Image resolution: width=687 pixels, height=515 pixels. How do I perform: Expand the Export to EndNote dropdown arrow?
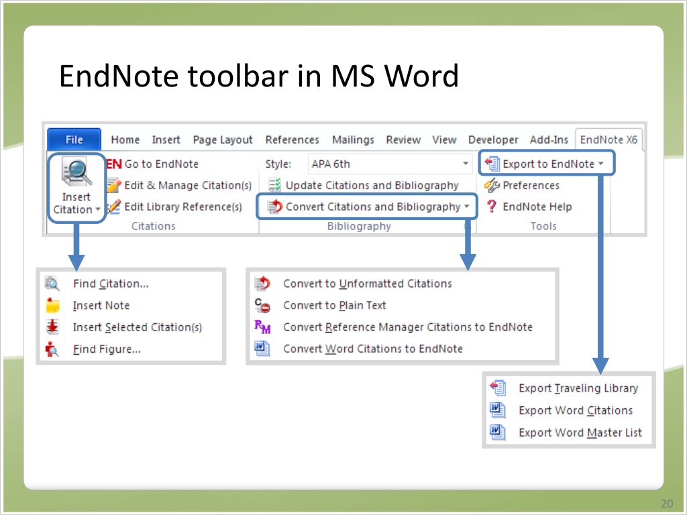point(601,164)
